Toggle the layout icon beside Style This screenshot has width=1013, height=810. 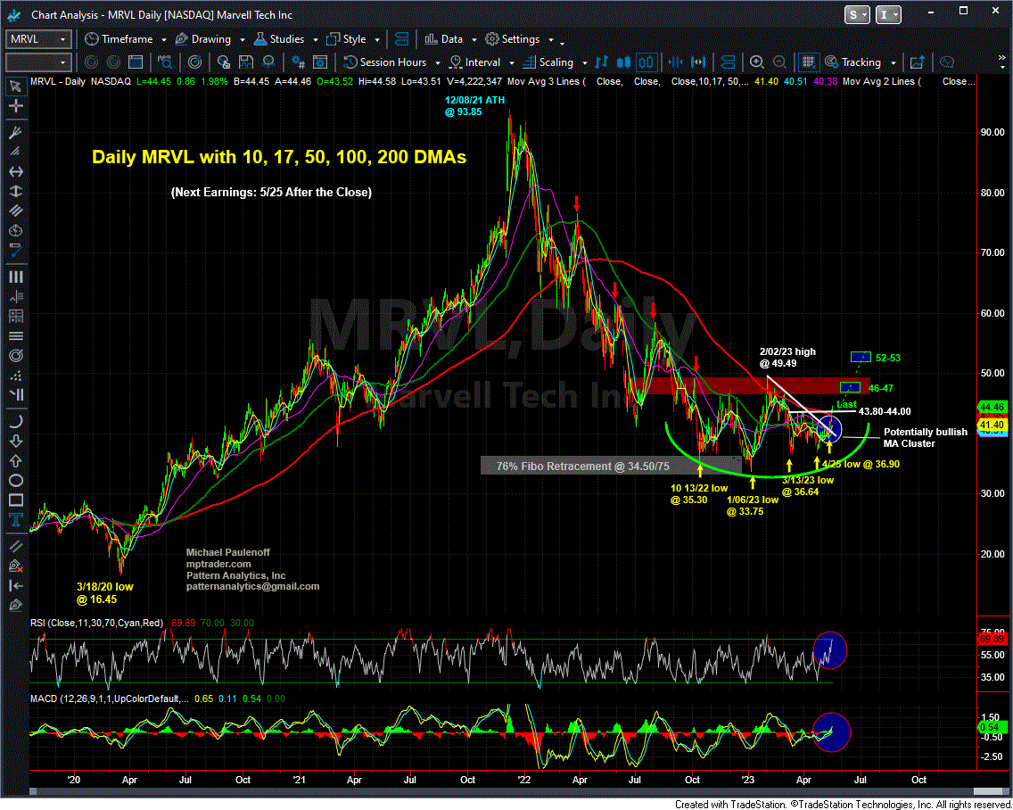[x=401, y=38]
